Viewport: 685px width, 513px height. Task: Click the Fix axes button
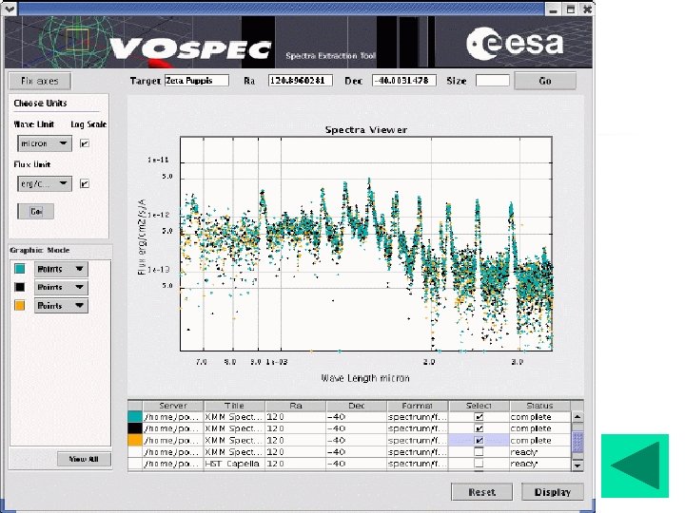pyautogui.click(x=40, y=81)
